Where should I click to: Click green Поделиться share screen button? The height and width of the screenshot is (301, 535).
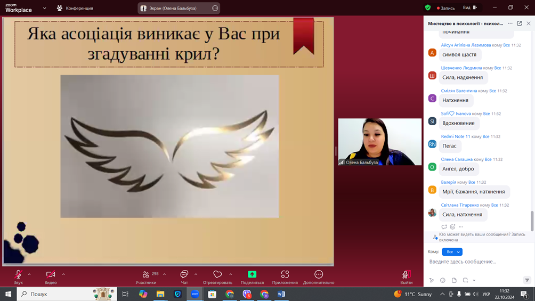[252, 277]
